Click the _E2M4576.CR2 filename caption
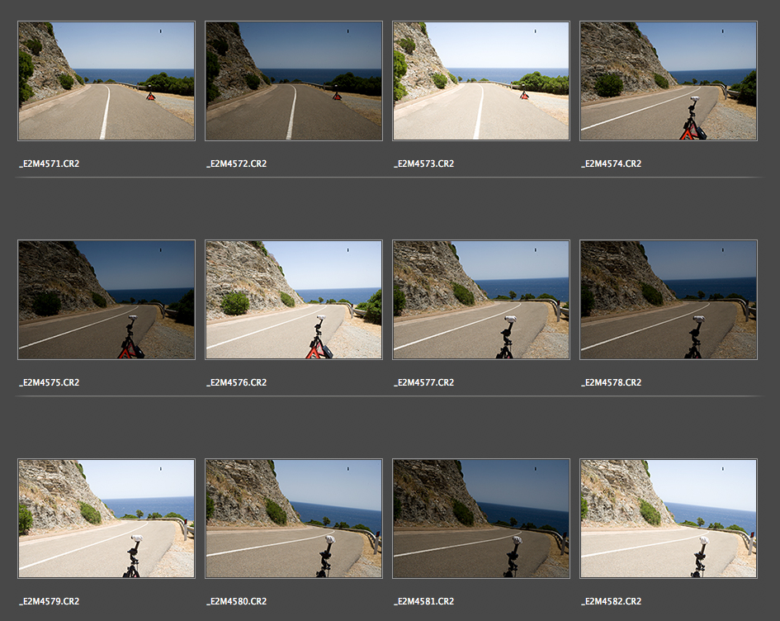This screenshot has height=621, width=780. coord(236,382)
